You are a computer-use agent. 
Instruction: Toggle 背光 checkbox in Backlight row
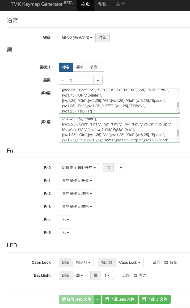pos(136,275)
